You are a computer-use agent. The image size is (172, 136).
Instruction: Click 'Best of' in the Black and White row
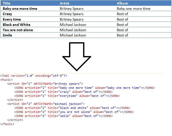tap(122, 25)
